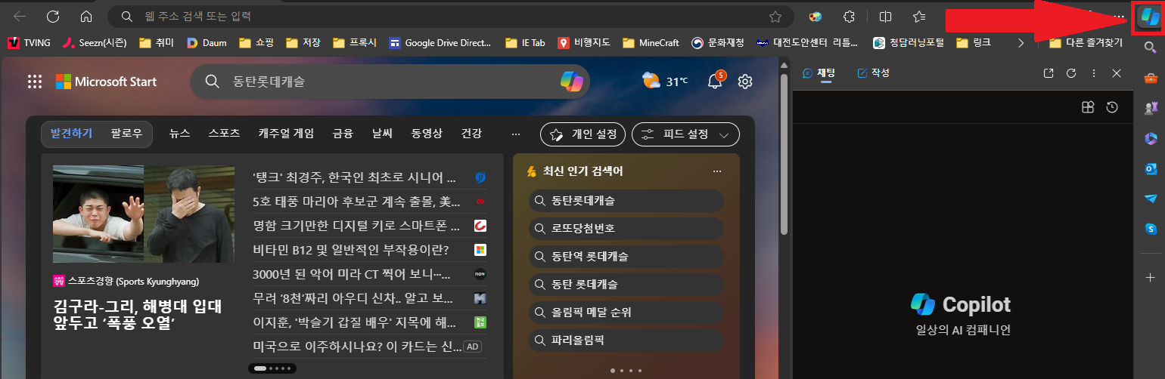Open Microsoft Start settings gear
The image size is (1165, 379).
pos(745,82)
